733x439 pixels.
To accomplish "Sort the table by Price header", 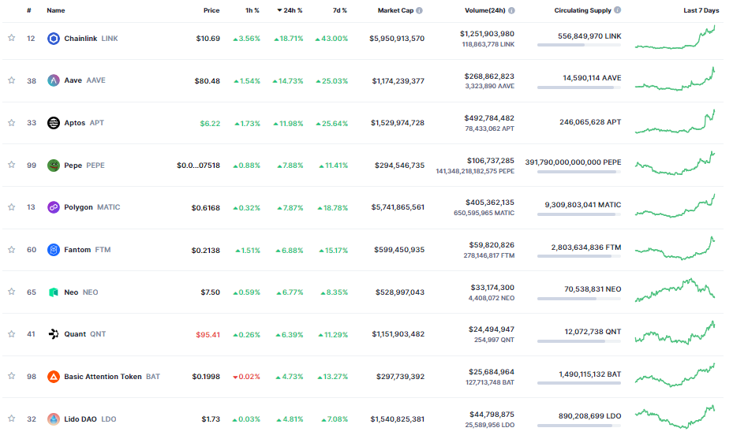I will 211,10.
